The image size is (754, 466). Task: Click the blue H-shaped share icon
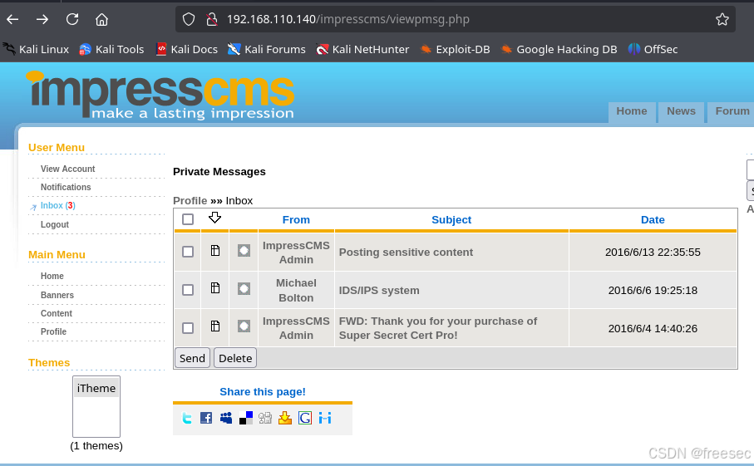coord(325,418)
